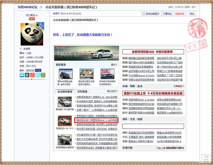Image resolution: width=213 pixels, height=165 pixels.
Task: Click the 只看楼主 button
Action: [167, 14]
